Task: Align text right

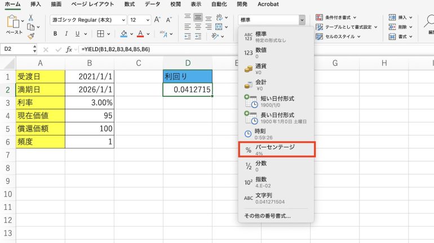Action: pyautogui.click(x=209, y=27)
